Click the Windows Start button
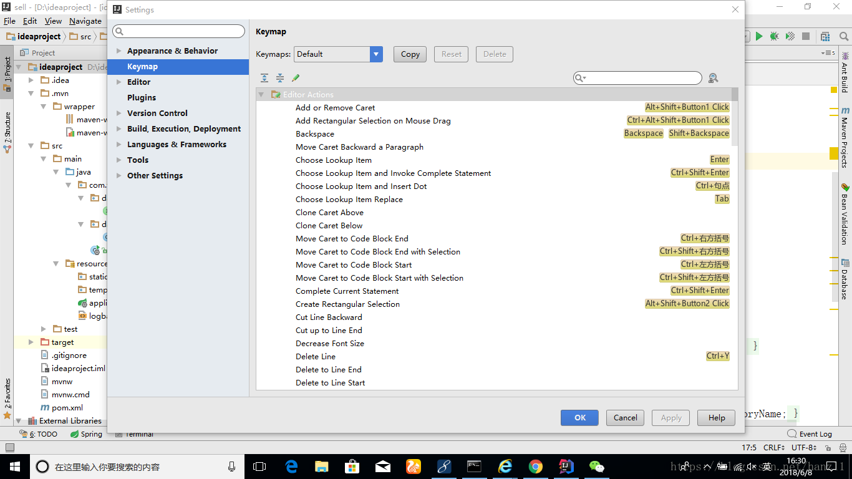This screenshot has height=479, width=852. pos(15,466)
